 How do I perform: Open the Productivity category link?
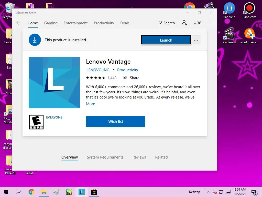pyautogui.click(x=127, y=70)
